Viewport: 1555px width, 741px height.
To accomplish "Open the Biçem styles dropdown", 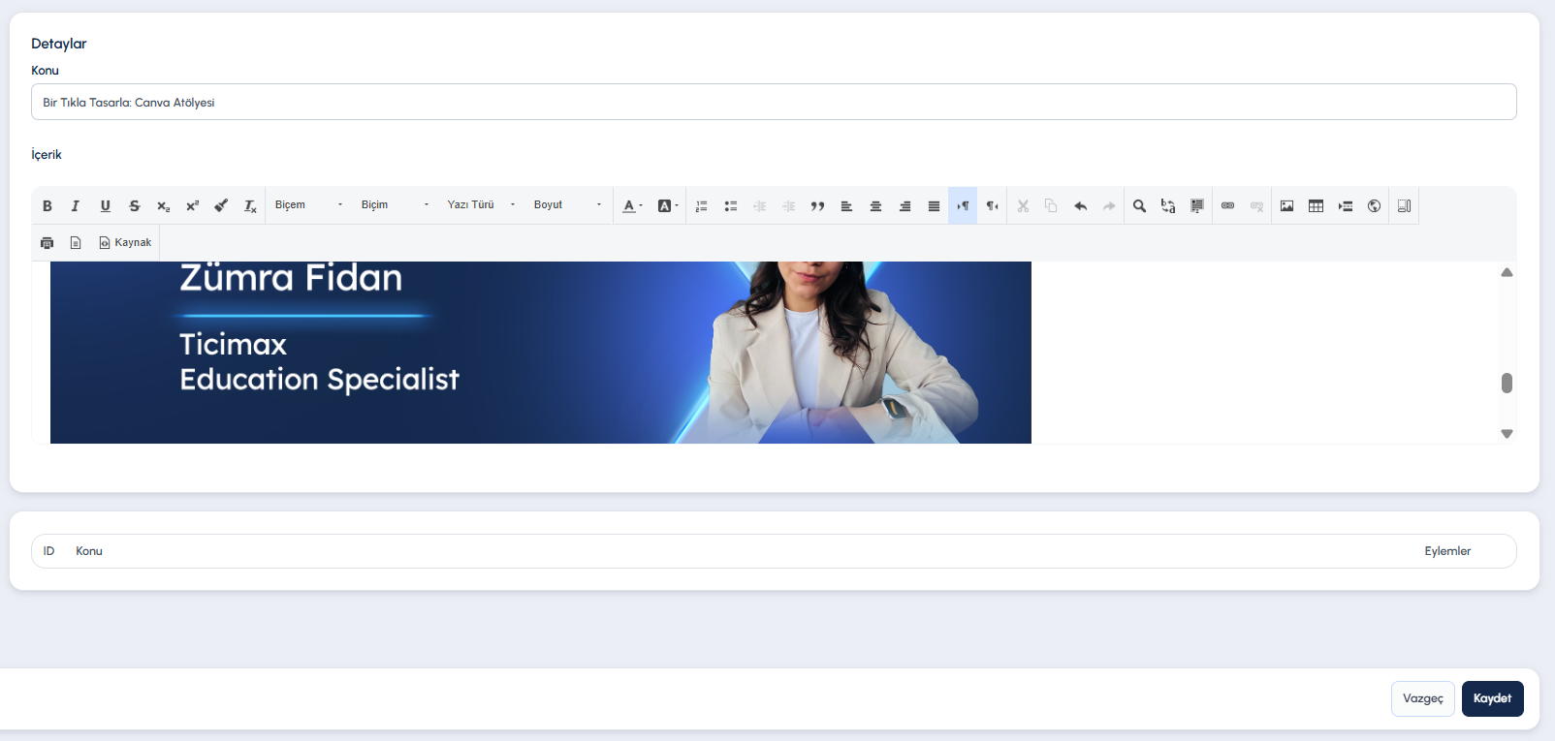I will [x=308, y=205].
